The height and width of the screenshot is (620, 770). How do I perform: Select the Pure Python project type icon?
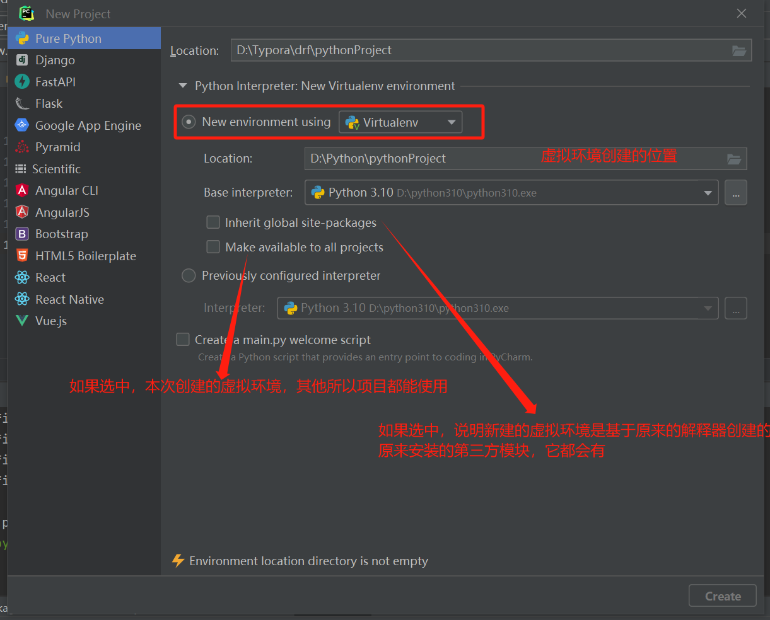pyautogui.click(x=22, y=38)
